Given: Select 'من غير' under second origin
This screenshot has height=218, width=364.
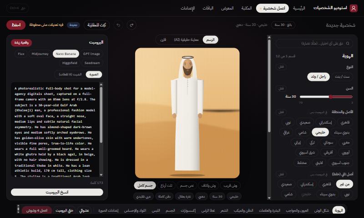Looking at the screenshot, I should (x=344, y=184).
